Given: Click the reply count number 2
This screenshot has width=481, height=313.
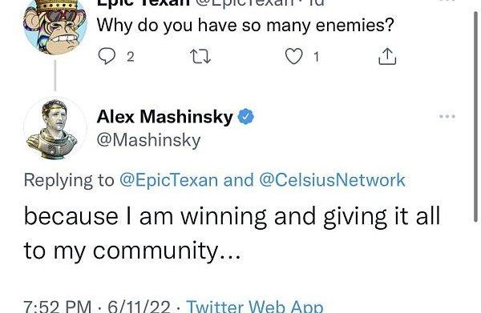Looking at the screenshot, I should pos(131,57).
